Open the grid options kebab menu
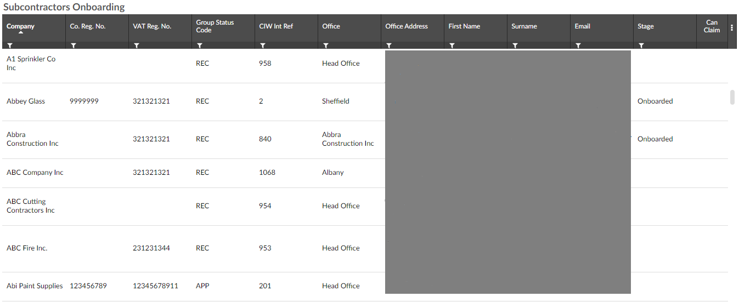 click(732, 27)
